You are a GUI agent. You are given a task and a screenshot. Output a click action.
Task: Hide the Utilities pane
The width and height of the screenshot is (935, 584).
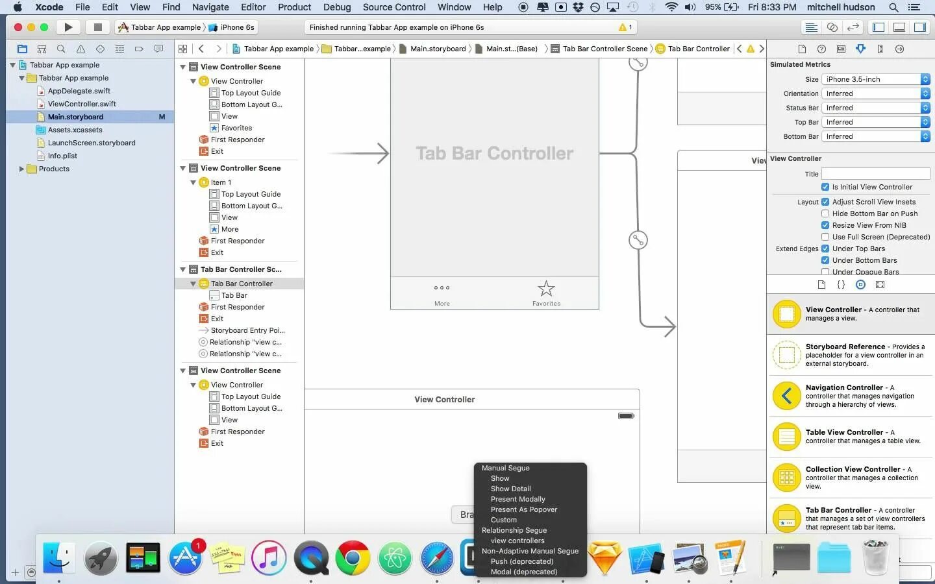click(x=920, y=27)
